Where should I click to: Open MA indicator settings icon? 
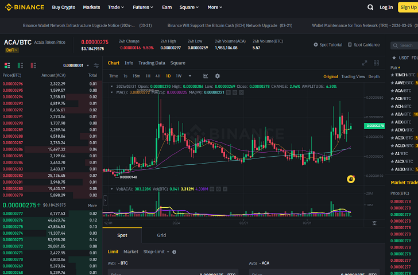[235, 92]
